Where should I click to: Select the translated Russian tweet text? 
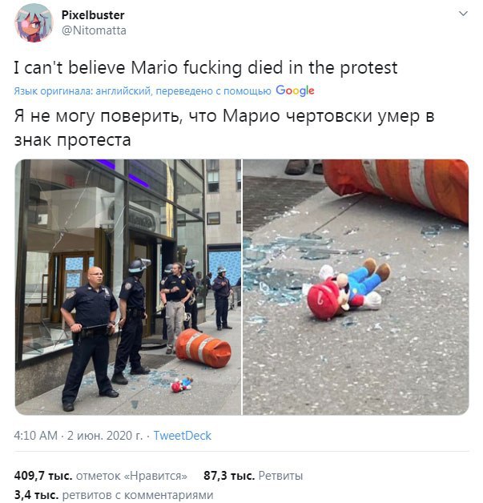tap(223, 127)
